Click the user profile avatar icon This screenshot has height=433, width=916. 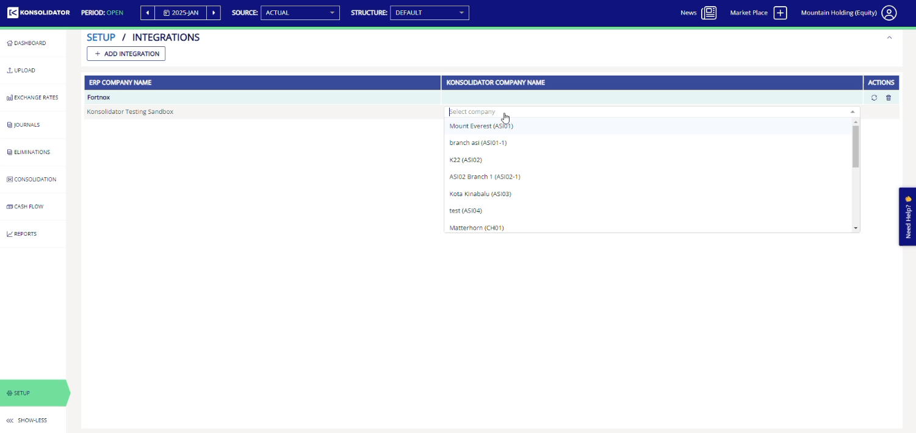889,13
